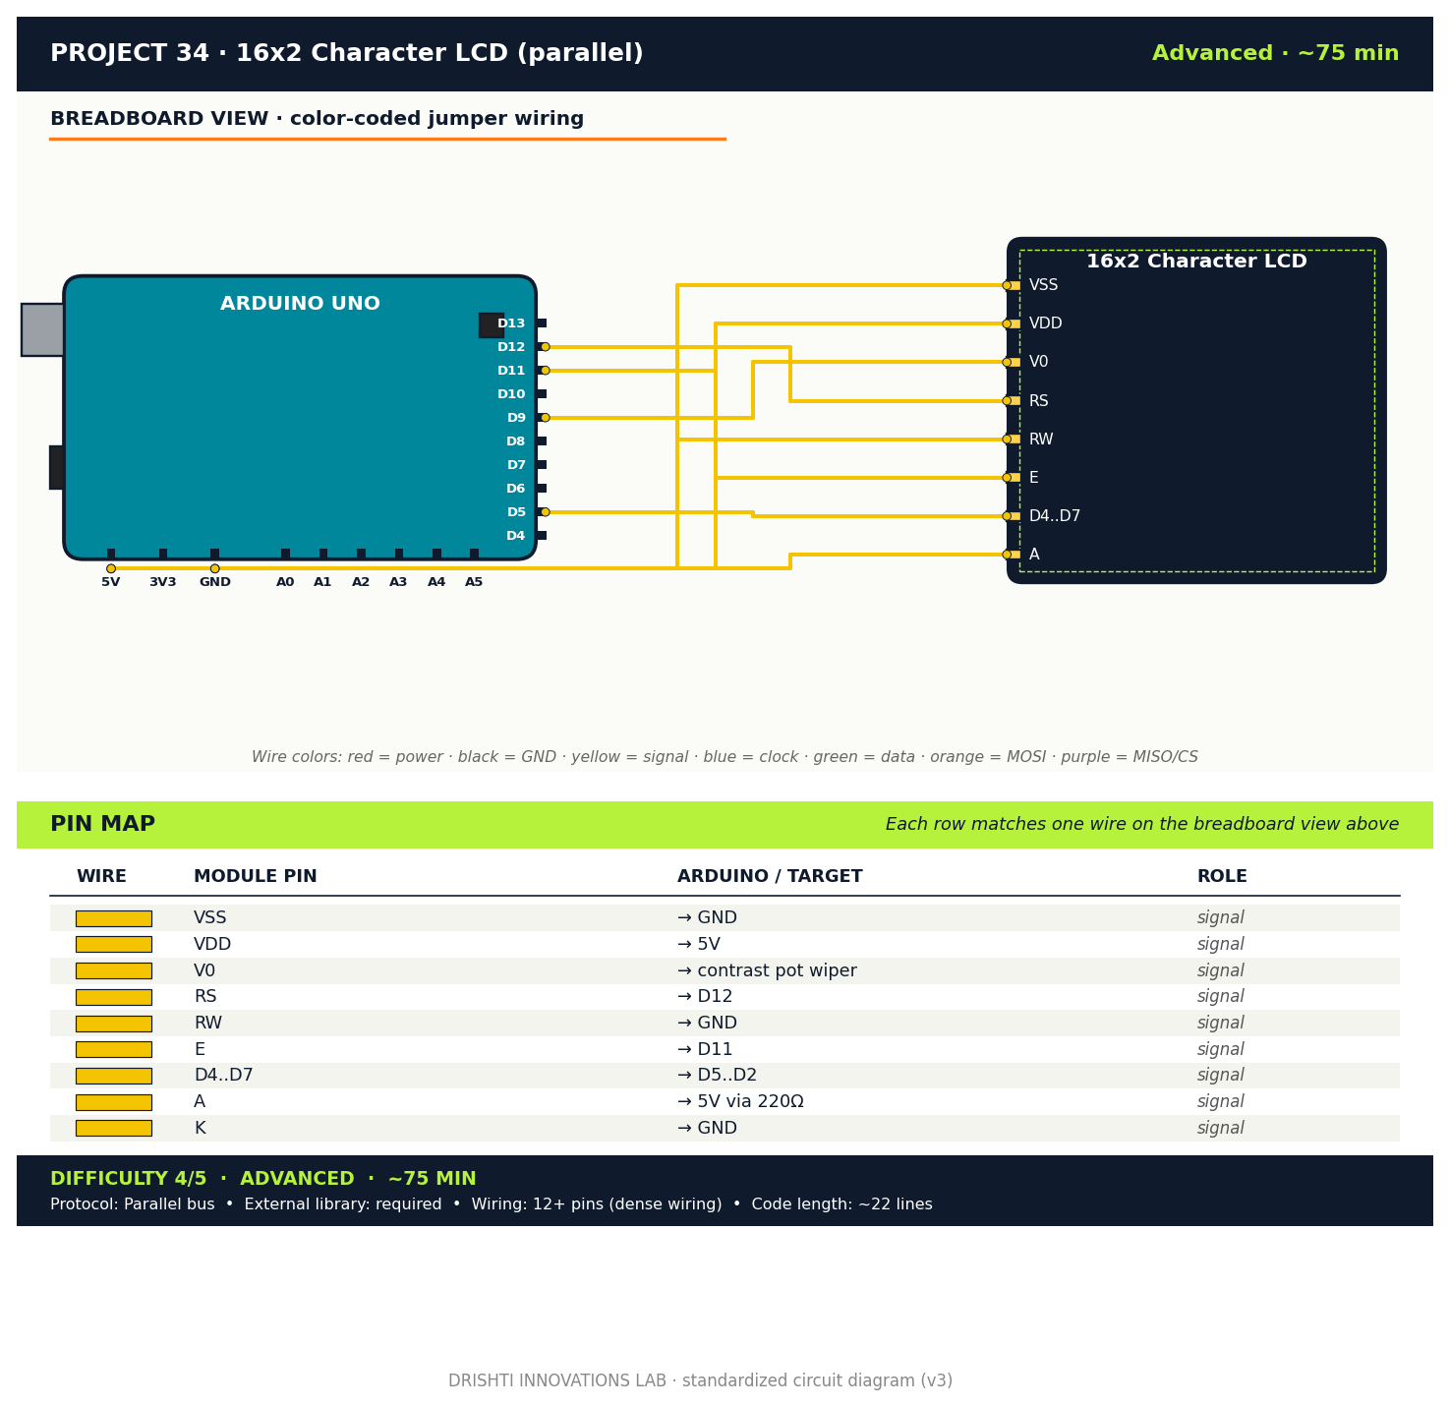Click the Advanced ~75 min badge

(x=1275, y=53)
